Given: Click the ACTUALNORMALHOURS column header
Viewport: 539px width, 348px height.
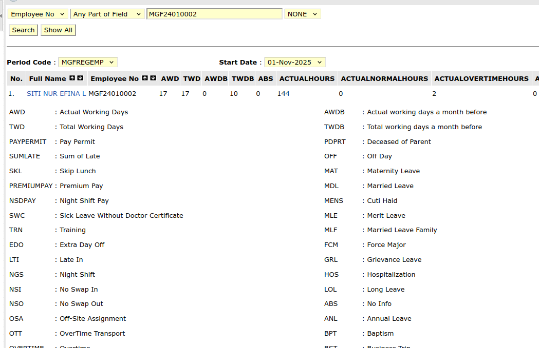Looking at the screenshot, I should click(x=384, y=79).
